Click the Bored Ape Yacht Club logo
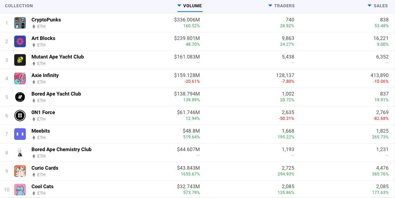This screenshot has height=198, width=395. (20, 97)
